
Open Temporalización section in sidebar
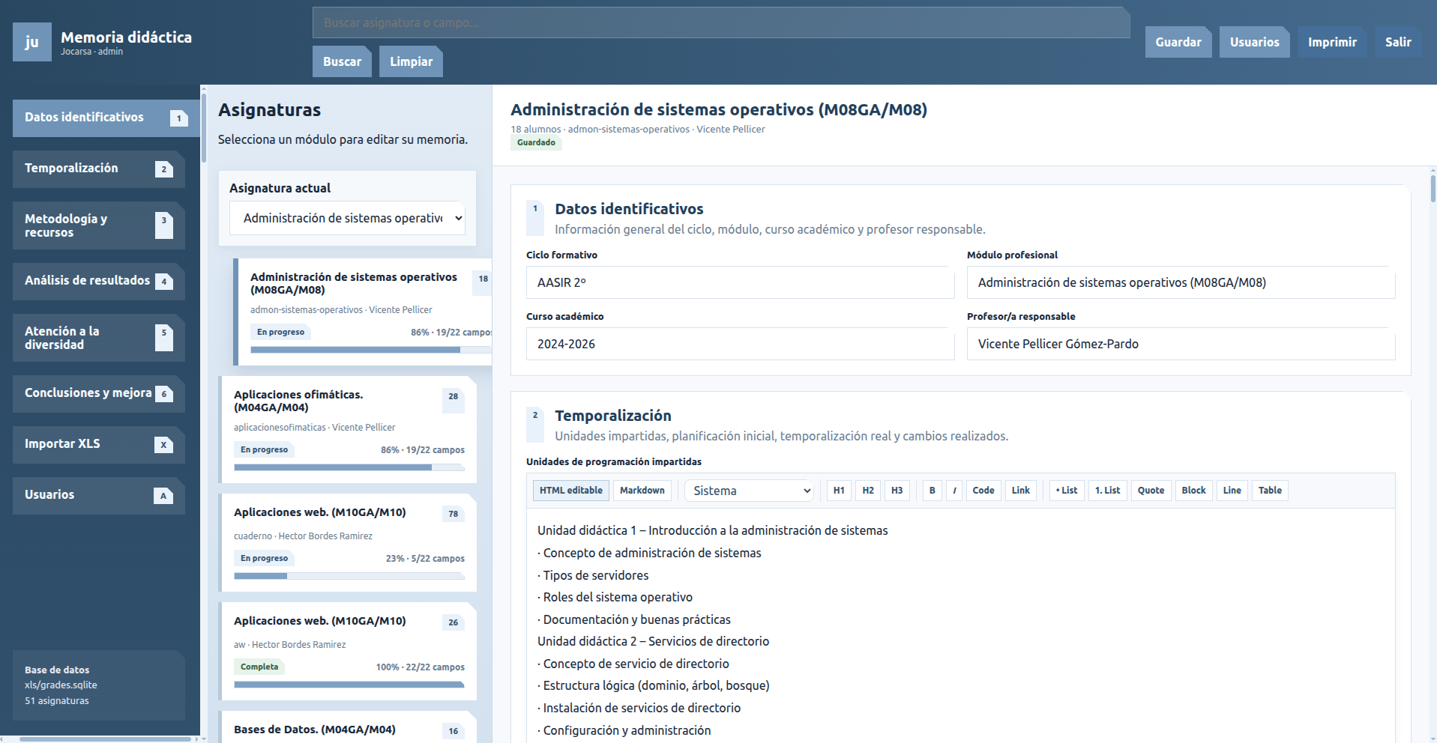[99, 169]
